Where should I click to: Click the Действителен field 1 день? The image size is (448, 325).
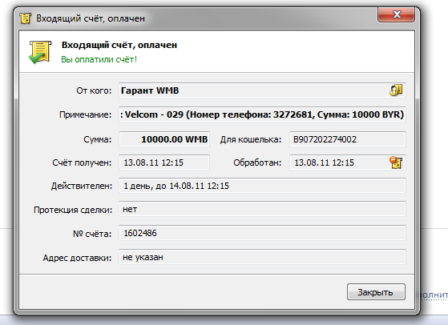(x=262, y=186)
